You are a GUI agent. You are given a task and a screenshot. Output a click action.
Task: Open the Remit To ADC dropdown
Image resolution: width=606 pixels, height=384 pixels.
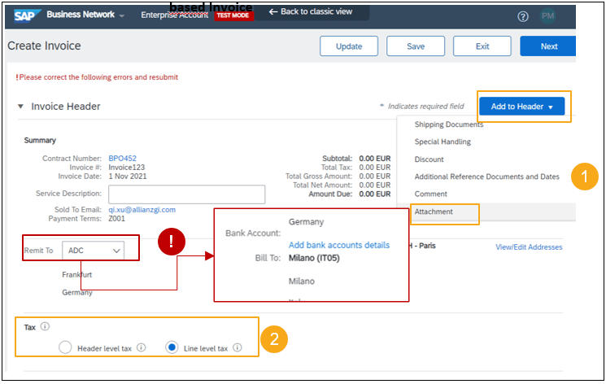coord(94,251)
